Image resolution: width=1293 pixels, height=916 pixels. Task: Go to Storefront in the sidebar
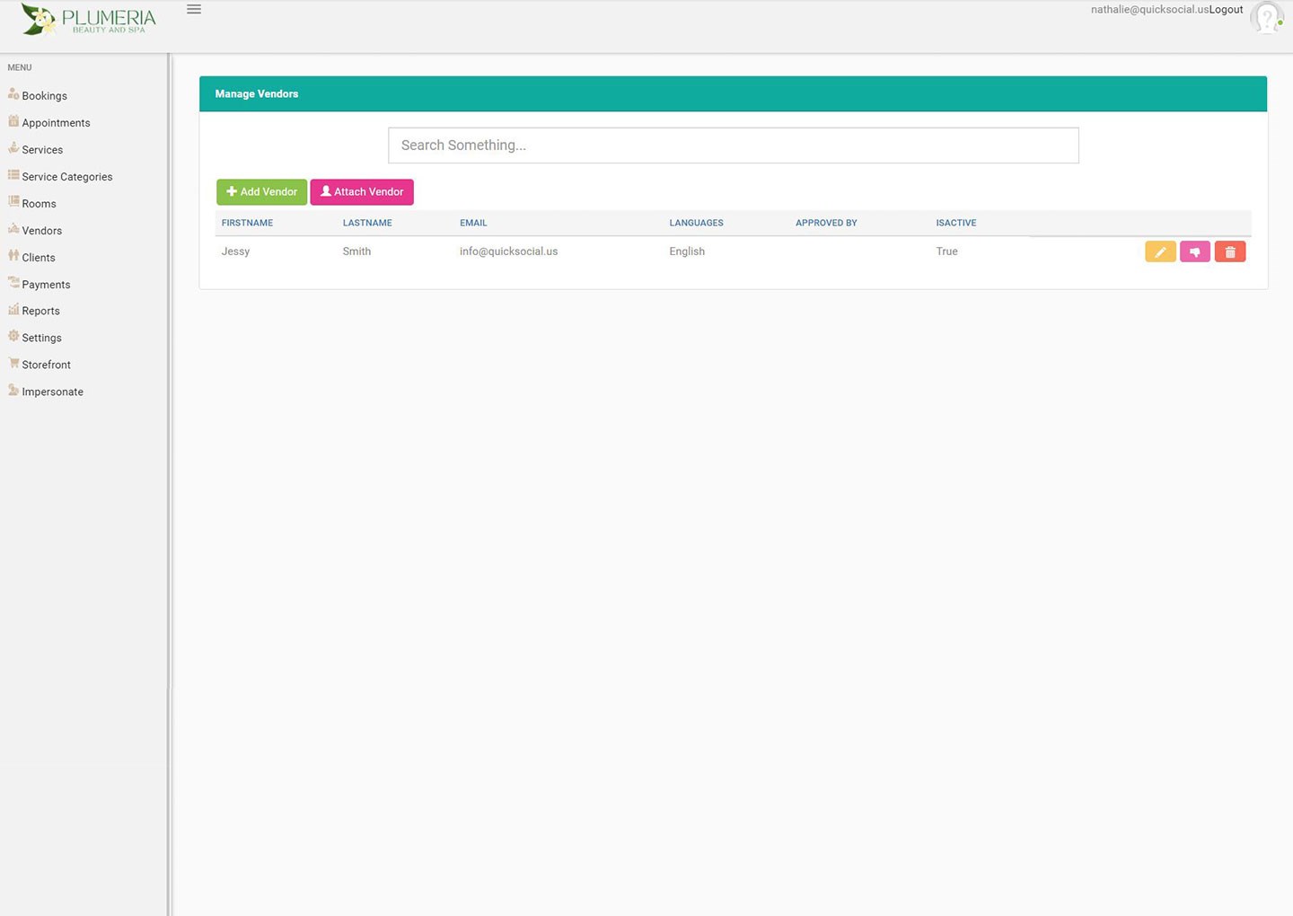point(46,365)
